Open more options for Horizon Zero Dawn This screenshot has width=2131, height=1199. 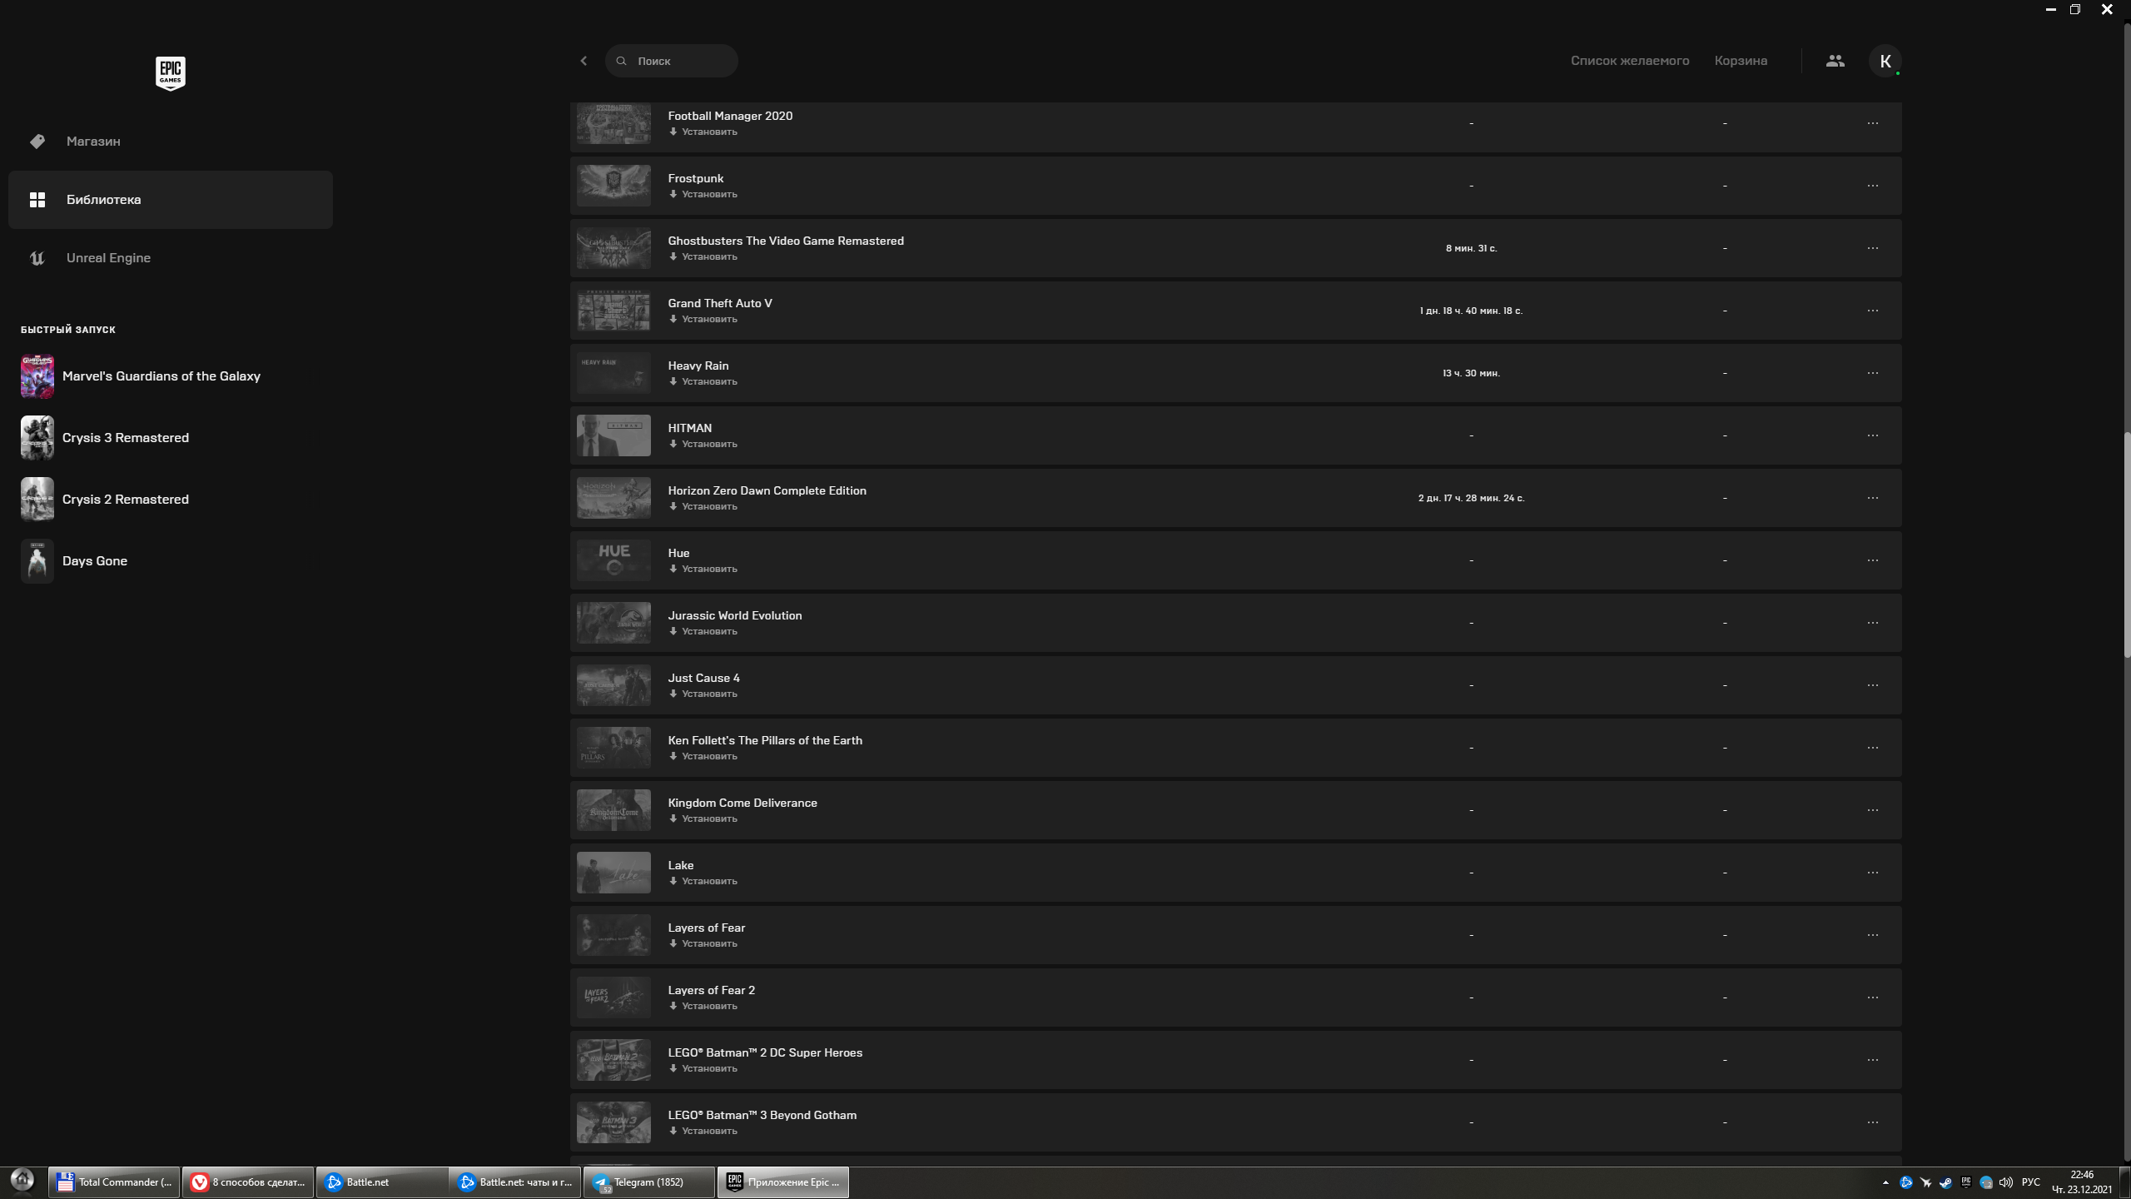click(x=1872, y=498)
